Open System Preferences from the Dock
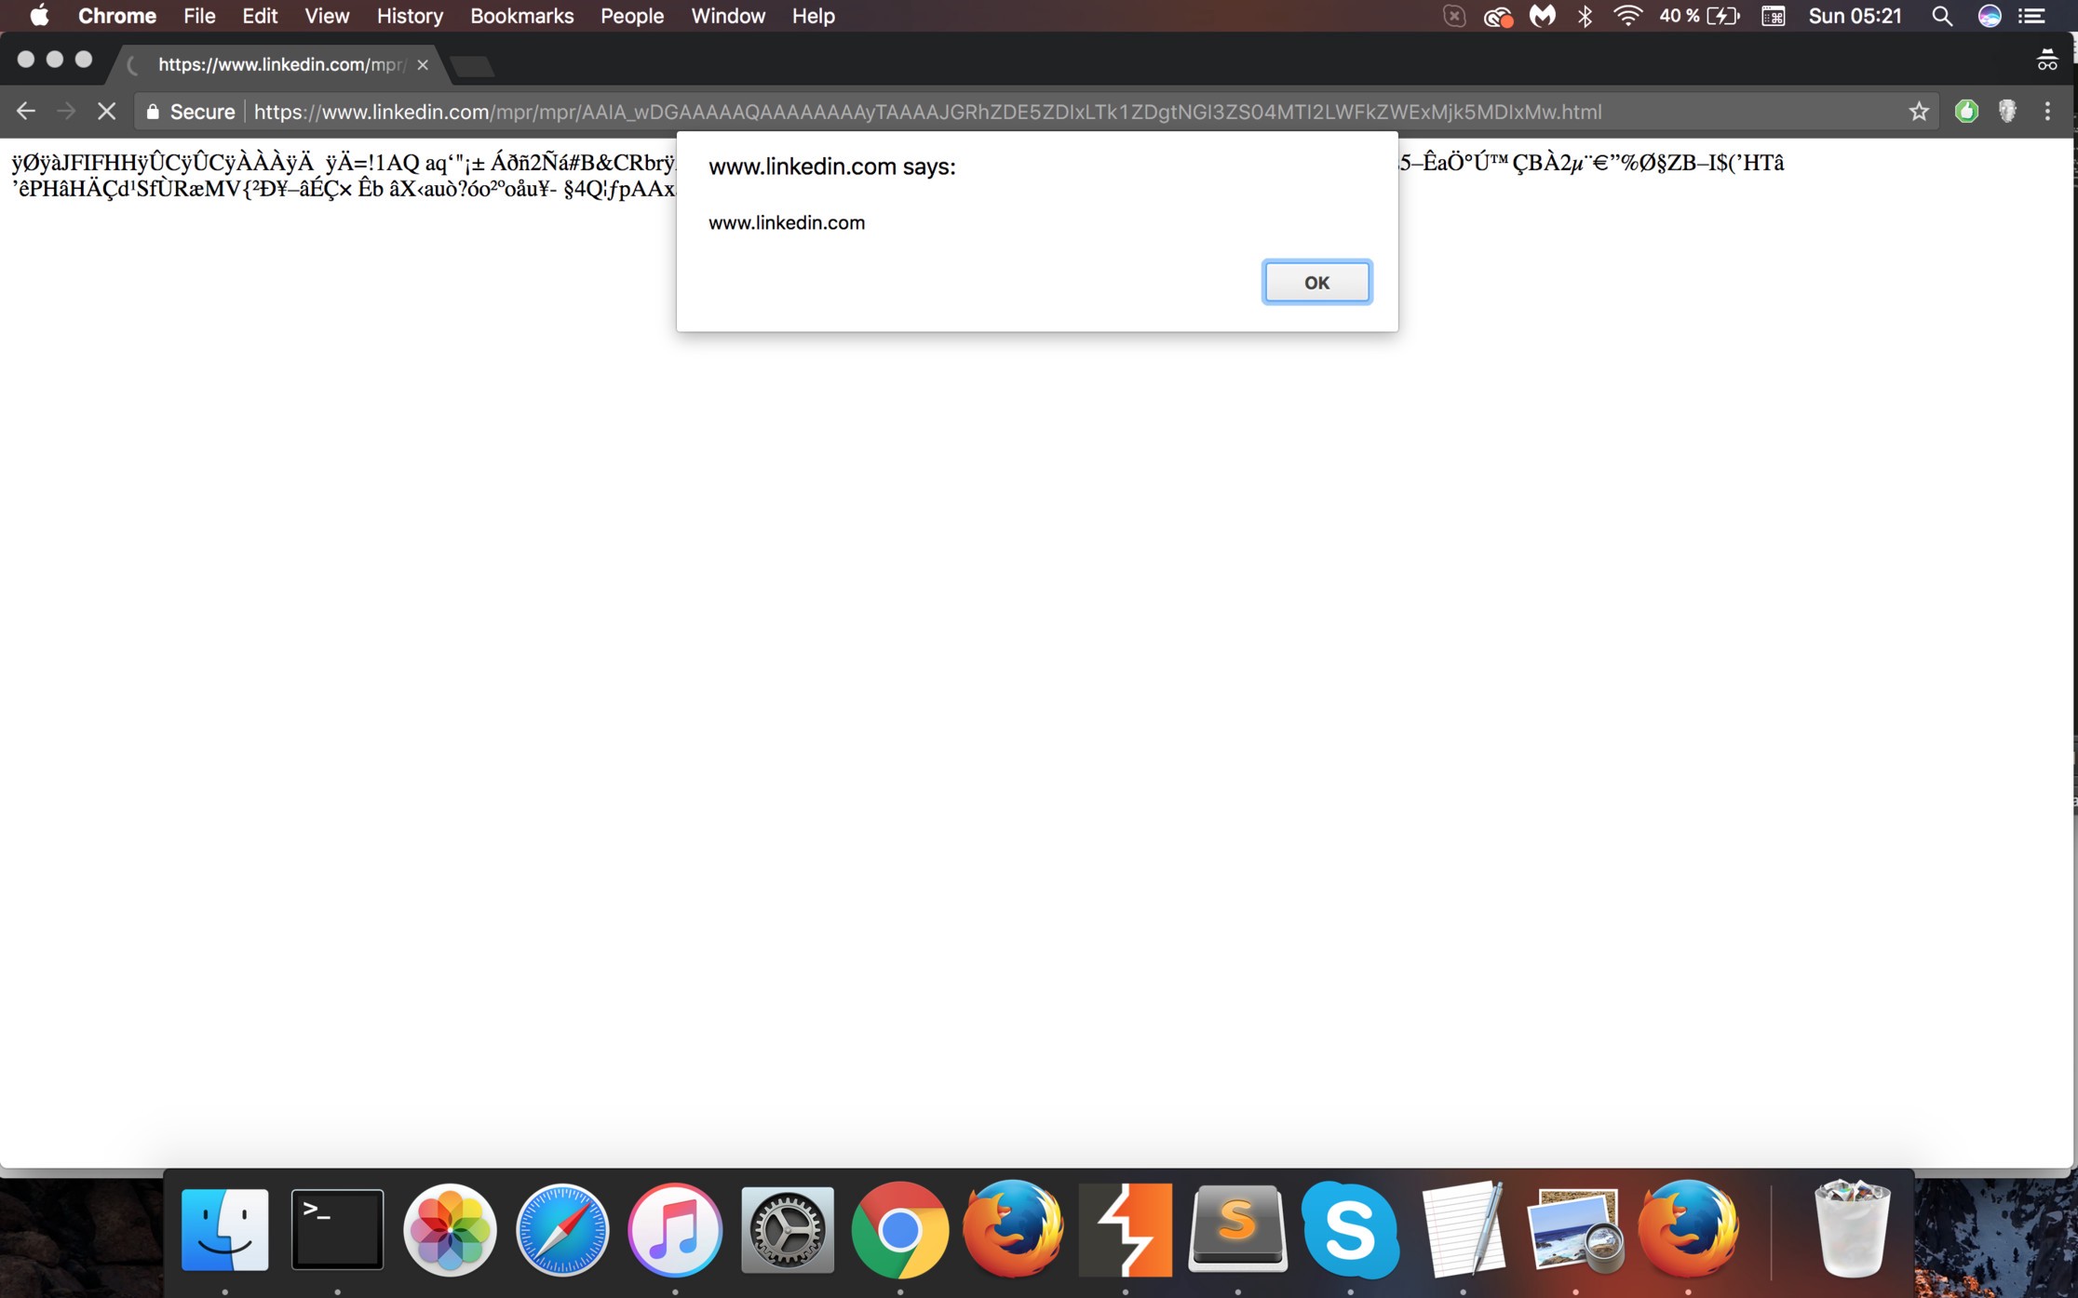This screenshot has width=2078, height=1298. tap(788, 1229)
